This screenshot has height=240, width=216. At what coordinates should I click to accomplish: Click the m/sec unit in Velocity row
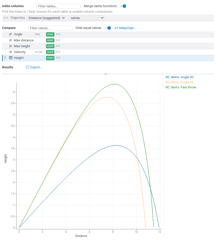coord(39,52)
